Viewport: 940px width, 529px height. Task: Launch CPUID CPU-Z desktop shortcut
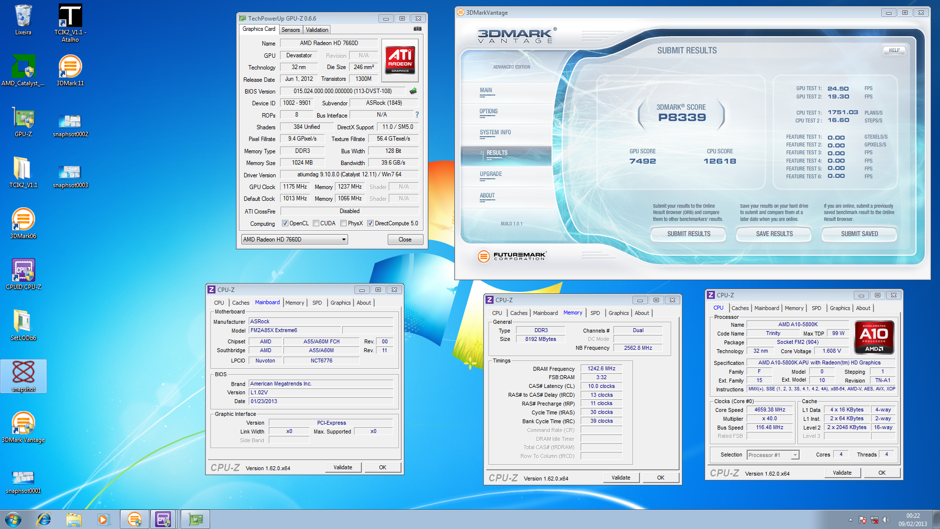click(x=23, y=275)
